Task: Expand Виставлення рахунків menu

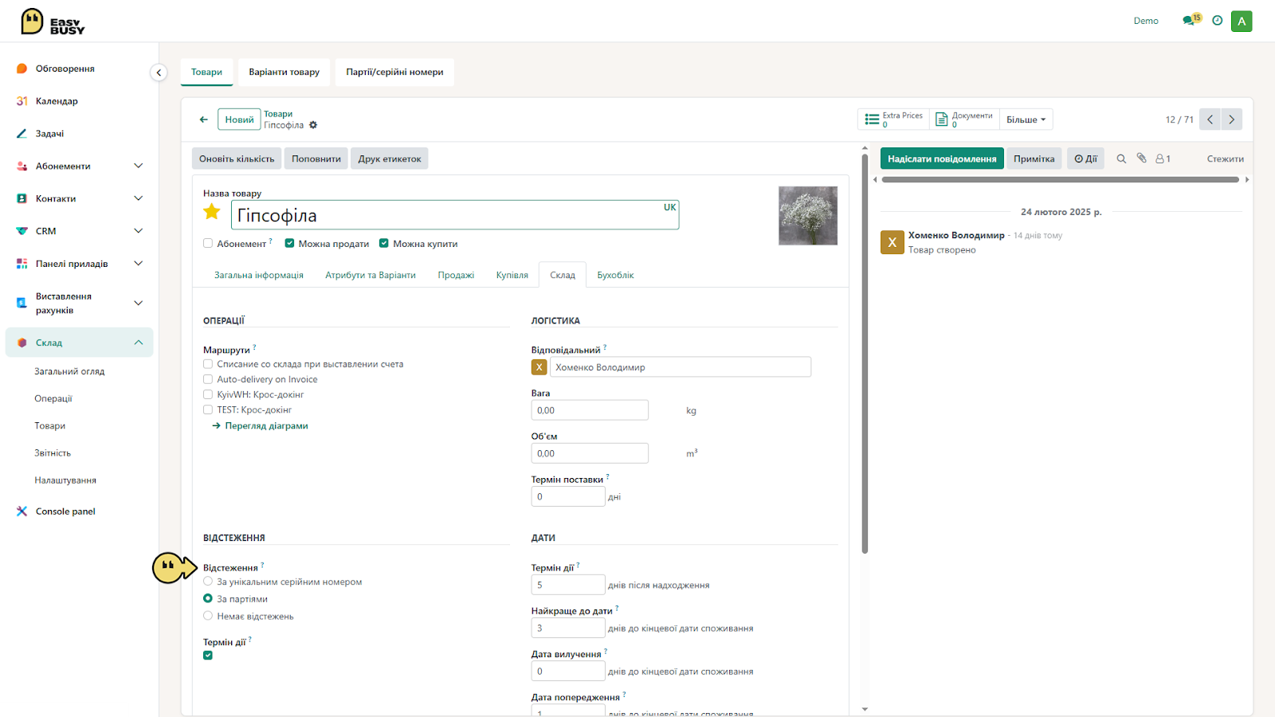Action: [x=139, y=303]
